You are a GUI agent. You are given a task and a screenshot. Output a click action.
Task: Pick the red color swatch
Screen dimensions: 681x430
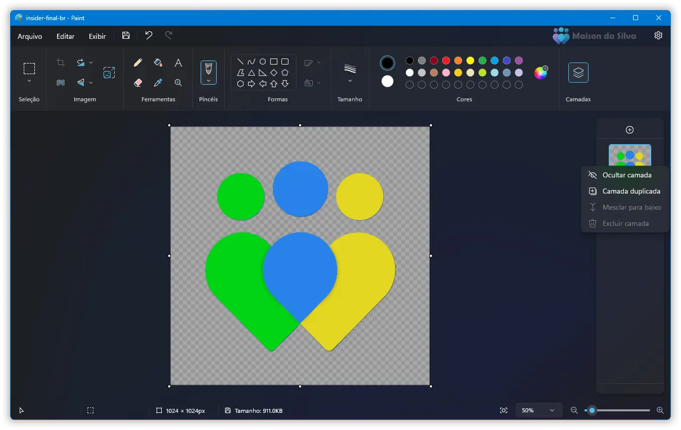click(x=446, y=61)
